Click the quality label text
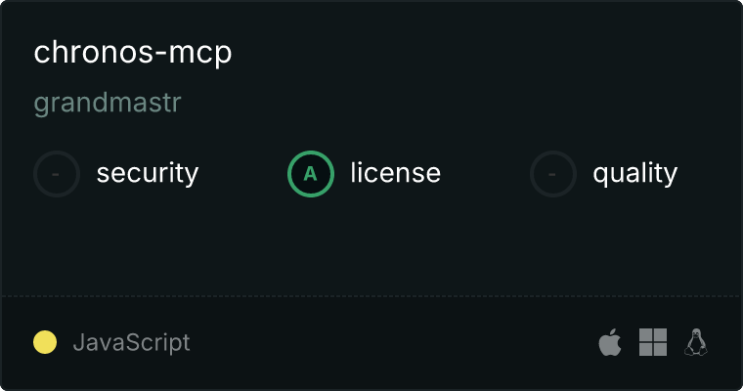The height and width of the screenshot is (391, 743). [x=635, y=173]
